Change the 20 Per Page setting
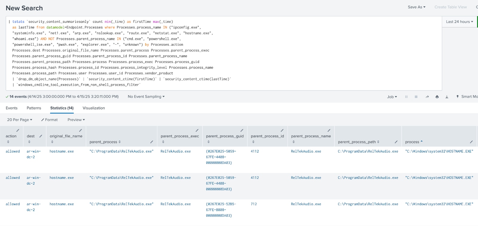 pyautogui.click(x=20, y=120)
